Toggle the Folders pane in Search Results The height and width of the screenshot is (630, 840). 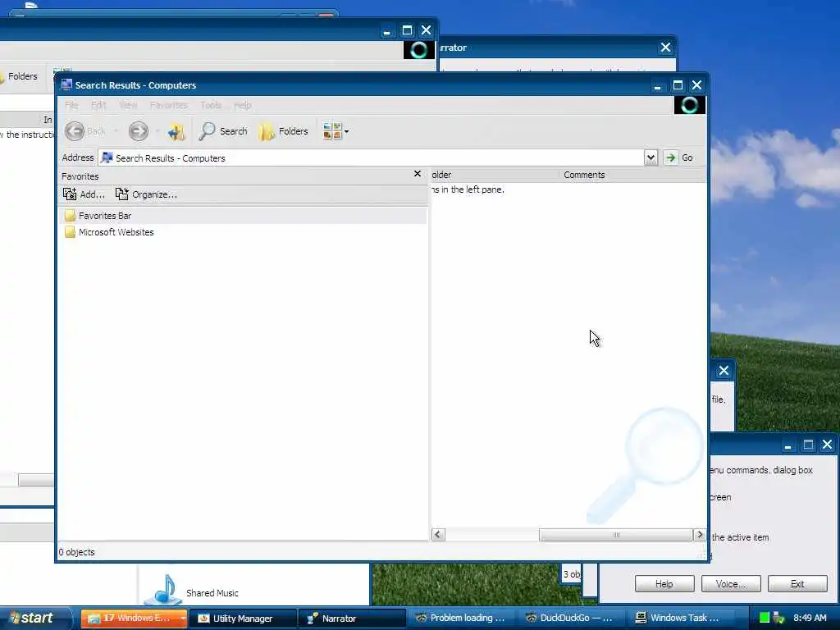click(x=284, y=131)
